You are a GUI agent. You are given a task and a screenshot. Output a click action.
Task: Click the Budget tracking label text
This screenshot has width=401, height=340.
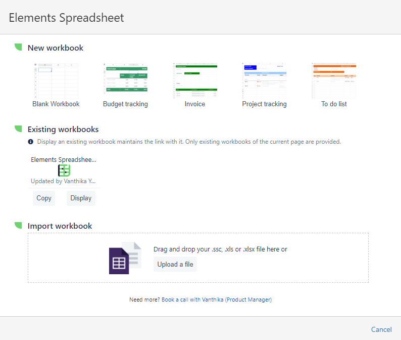[x=125, y=104]
